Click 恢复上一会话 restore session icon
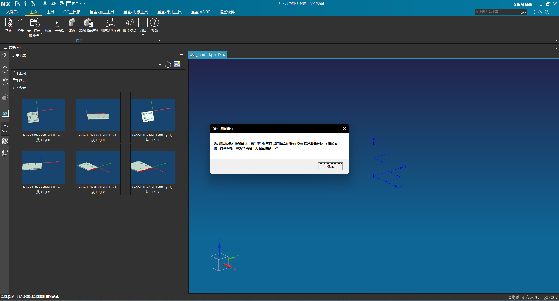Viewport: 559px width, 301px height. [x=54, y=25]
